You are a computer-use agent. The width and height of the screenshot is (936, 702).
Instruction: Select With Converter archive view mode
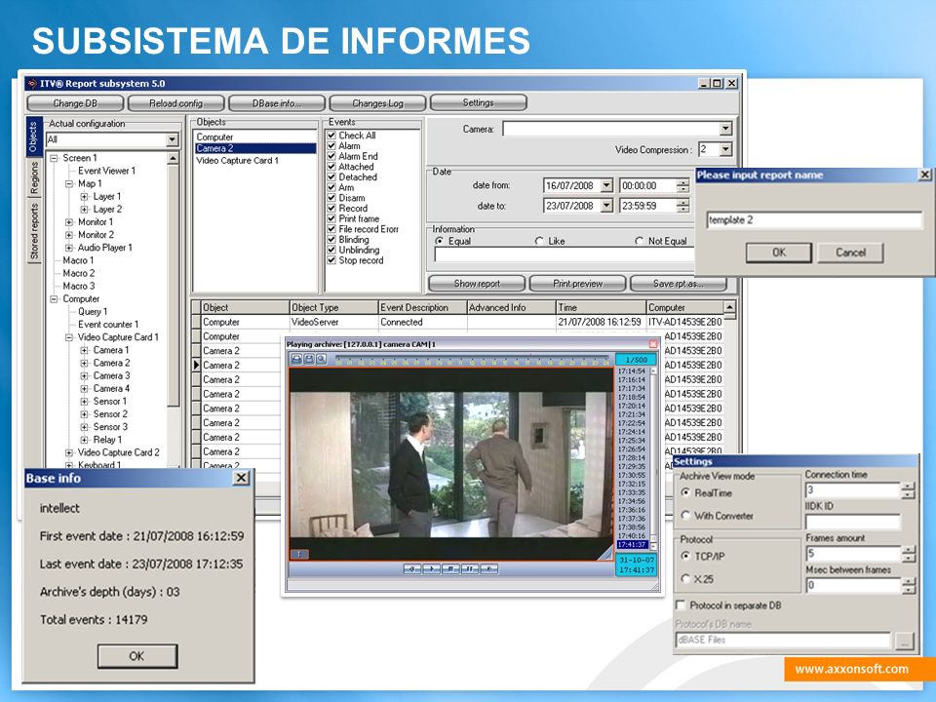[x=685, y=515]
